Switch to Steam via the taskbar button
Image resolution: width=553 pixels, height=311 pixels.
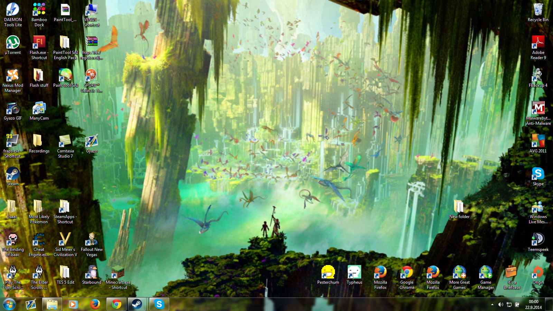click(x=137, y=304)
